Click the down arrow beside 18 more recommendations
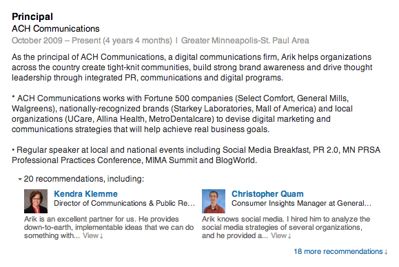The width and height of the screenshot is (399, 267). 386,252
